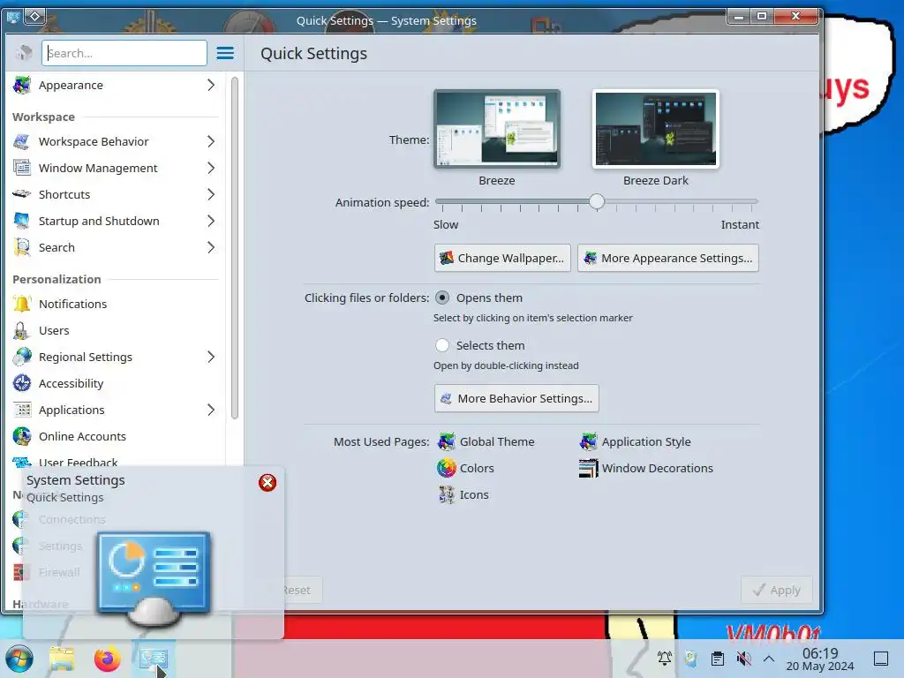Click More Appearance Settings button
Image resolution: width=904 pixels, height=678 pixels.
tap(668, 258)
